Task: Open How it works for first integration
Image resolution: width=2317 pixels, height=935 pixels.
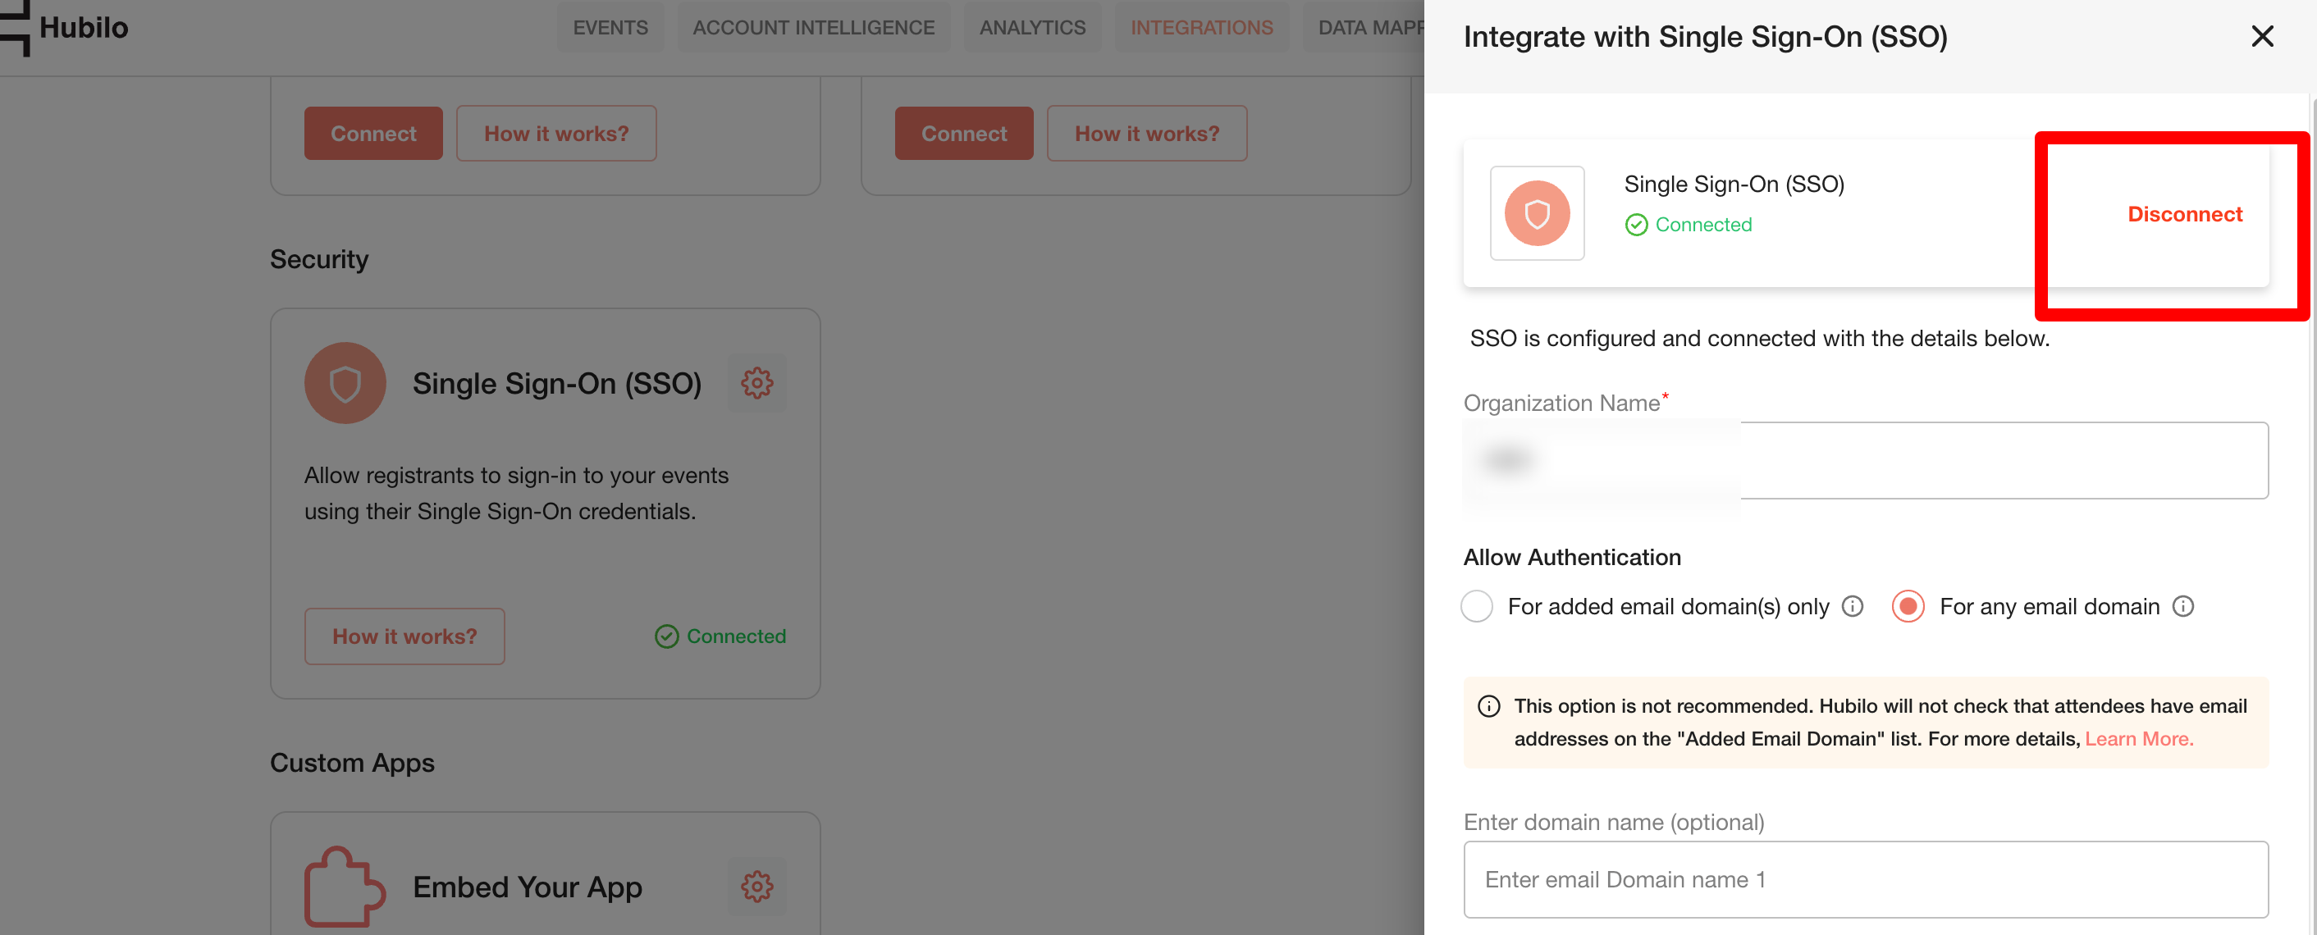Action: coord(555,134)
